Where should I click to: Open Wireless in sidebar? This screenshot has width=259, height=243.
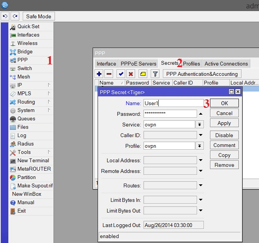tap(31, 43)
